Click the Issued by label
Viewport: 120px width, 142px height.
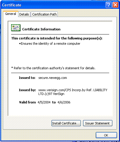point(27,90)
